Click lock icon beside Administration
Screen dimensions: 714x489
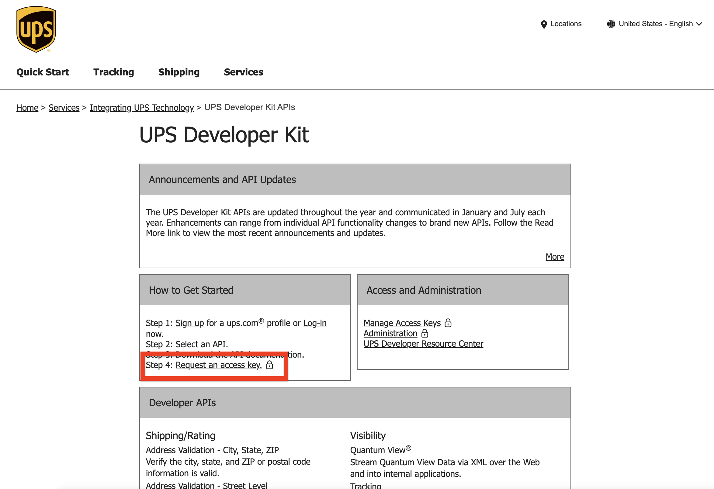(x=425, y=333)
